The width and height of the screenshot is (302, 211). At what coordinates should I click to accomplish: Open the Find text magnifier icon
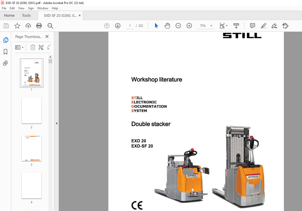click(x=50, y=26)
